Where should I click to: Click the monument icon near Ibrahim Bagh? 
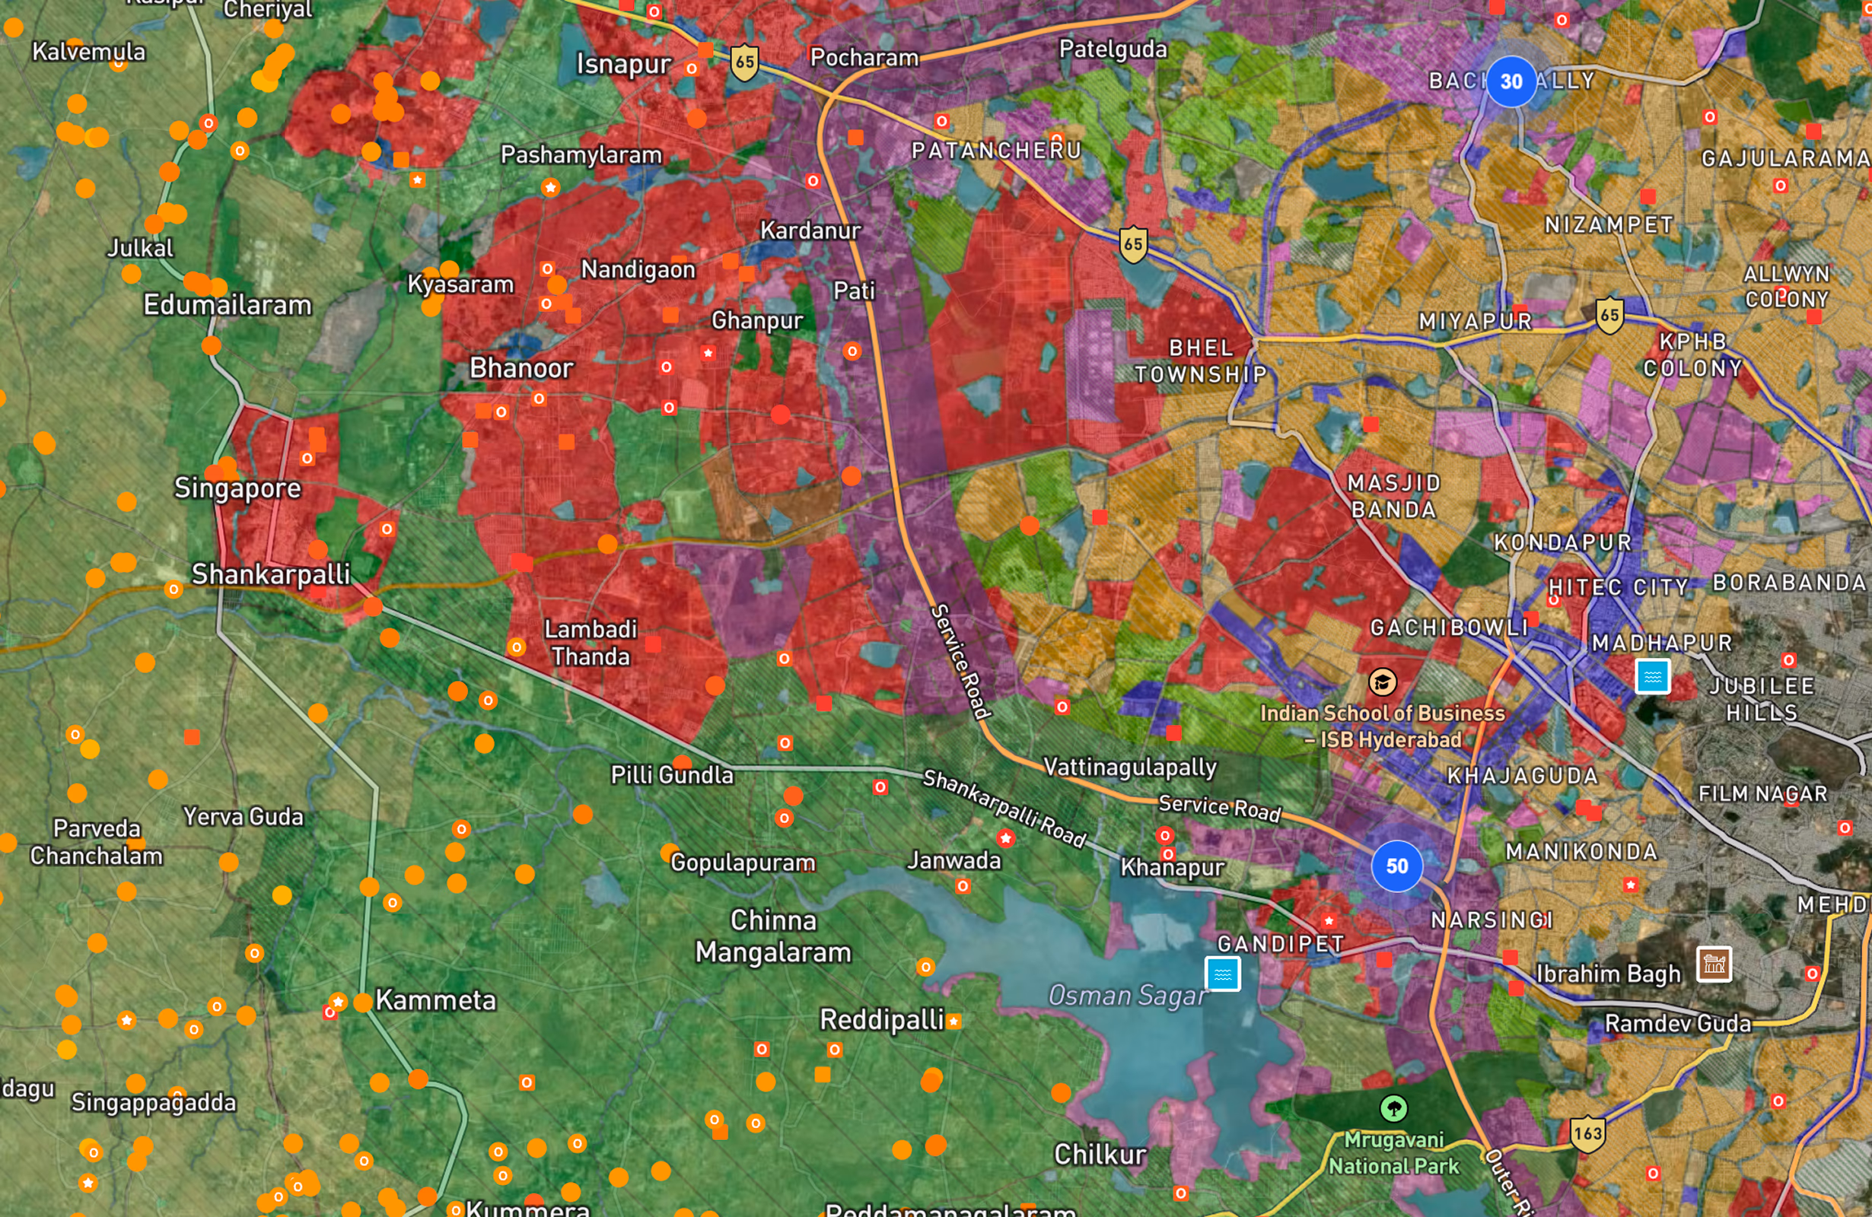(x=1714, y=964)
